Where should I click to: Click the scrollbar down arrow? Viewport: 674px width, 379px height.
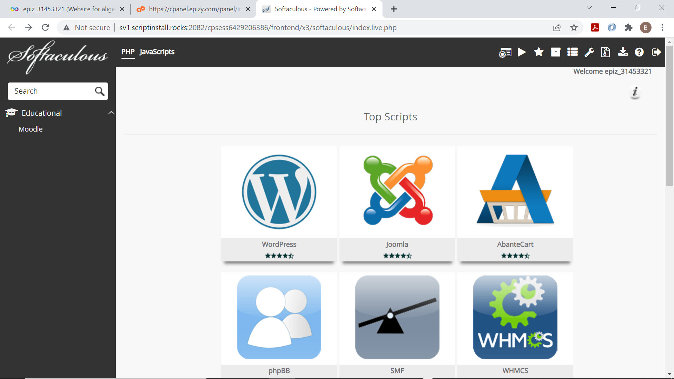tap(669, 374)
